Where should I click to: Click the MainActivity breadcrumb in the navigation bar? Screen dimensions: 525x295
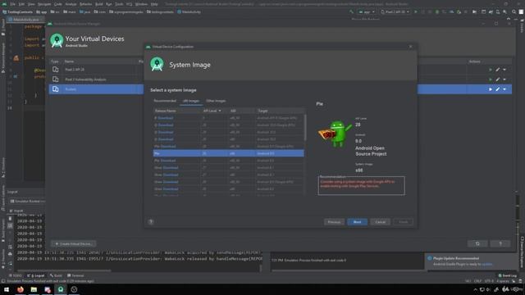(x=189, y=11)
